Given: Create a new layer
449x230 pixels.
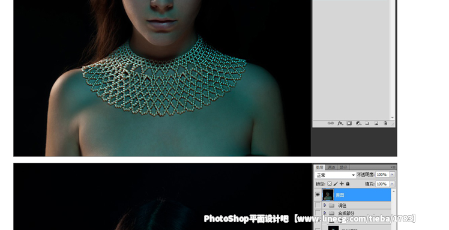Looking at the screenshot, I should (x=376, y=123).
